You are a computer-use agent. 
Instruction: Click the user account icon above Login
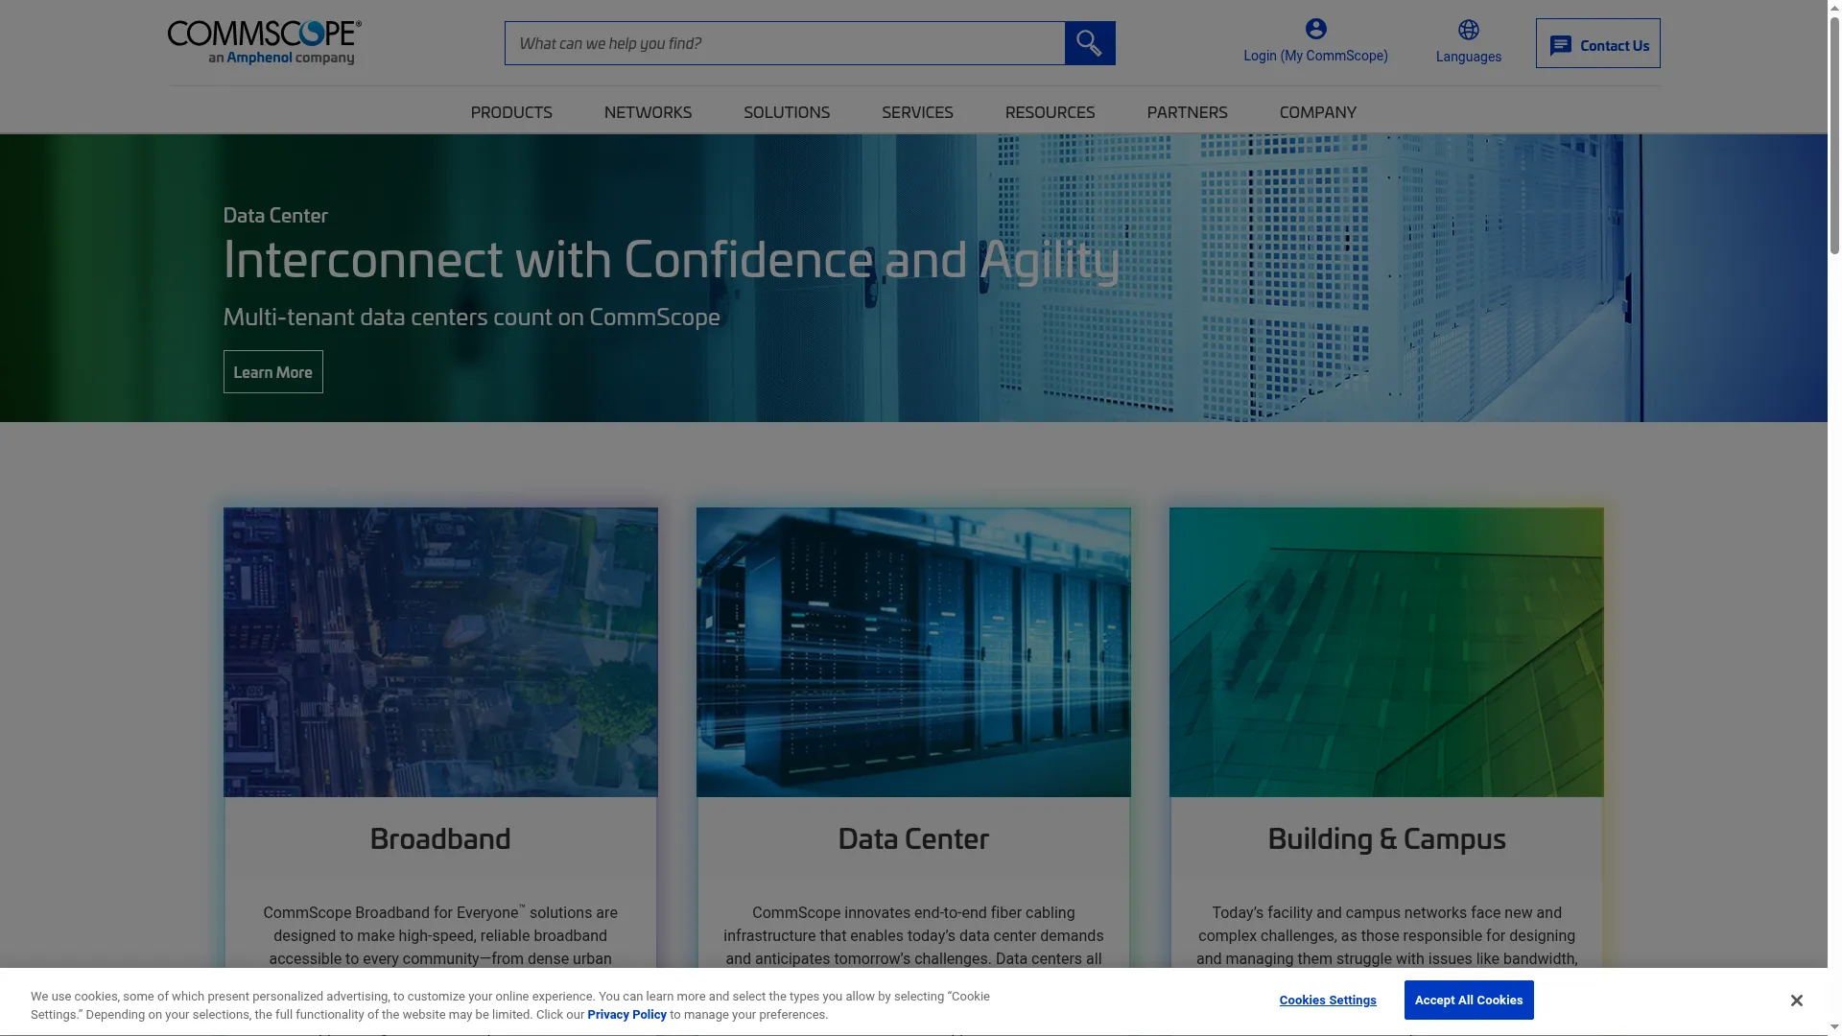pos(1315,30)
